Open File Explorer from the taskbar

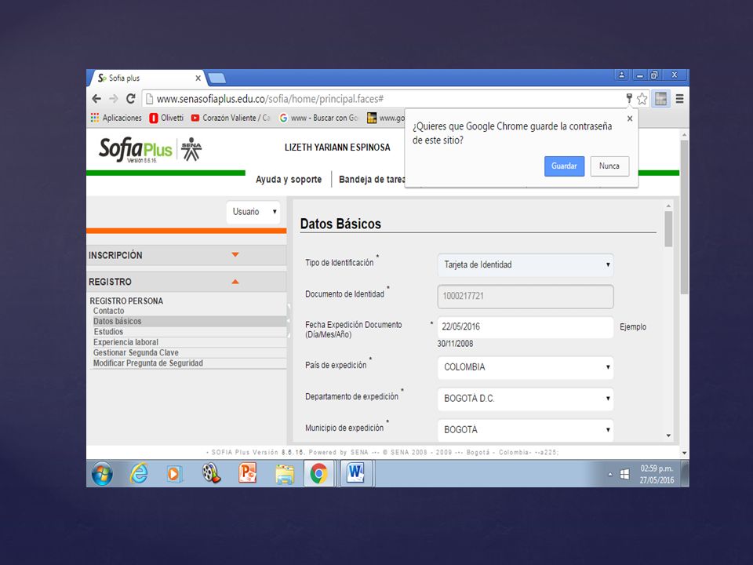tap(284, 474)
